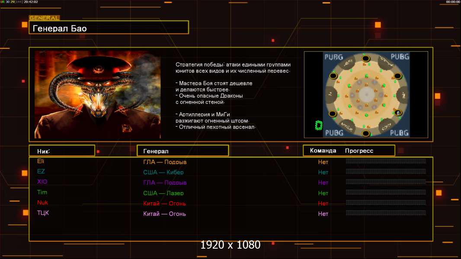Click the green ring icon beside the minimap
Viewport: 461px width, 259px height.
tap(319, 125)
